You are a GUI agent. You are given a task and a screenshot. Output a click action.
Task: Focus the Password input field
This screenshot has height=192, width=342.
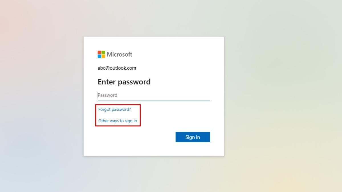click(154, 95)
